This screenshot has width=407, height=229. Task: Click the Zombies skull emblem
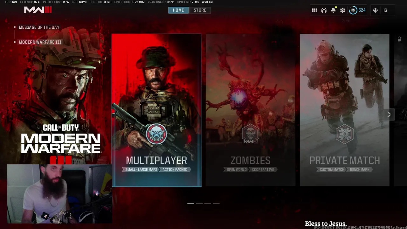[x=250, y=134]
